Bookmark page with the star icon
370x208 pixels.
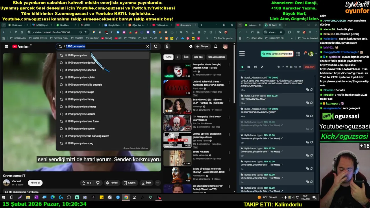(86, 32)
